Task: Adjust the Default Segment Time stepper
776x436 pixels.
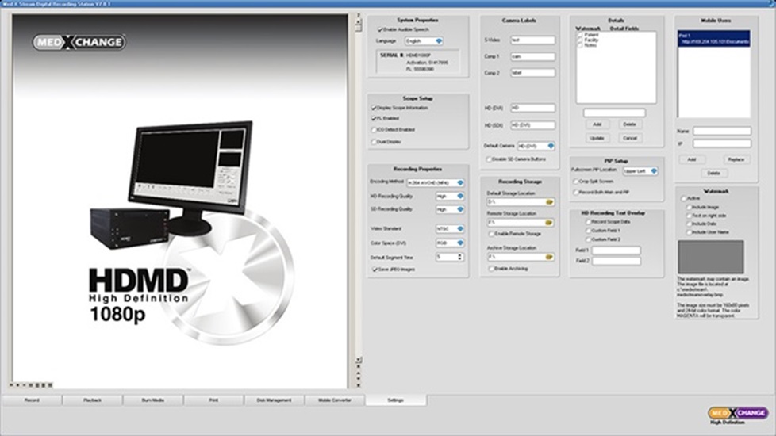Action: coord(459,257)
